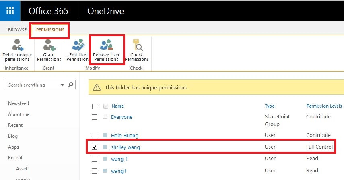
Task: Click the search magnifier icon
Action: click(x=71, y=85)
